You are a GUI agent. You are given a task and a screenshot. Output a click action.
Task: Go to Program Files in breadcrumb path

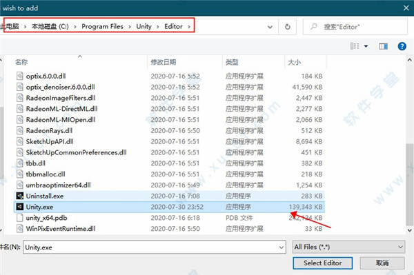tap(102, 26)
